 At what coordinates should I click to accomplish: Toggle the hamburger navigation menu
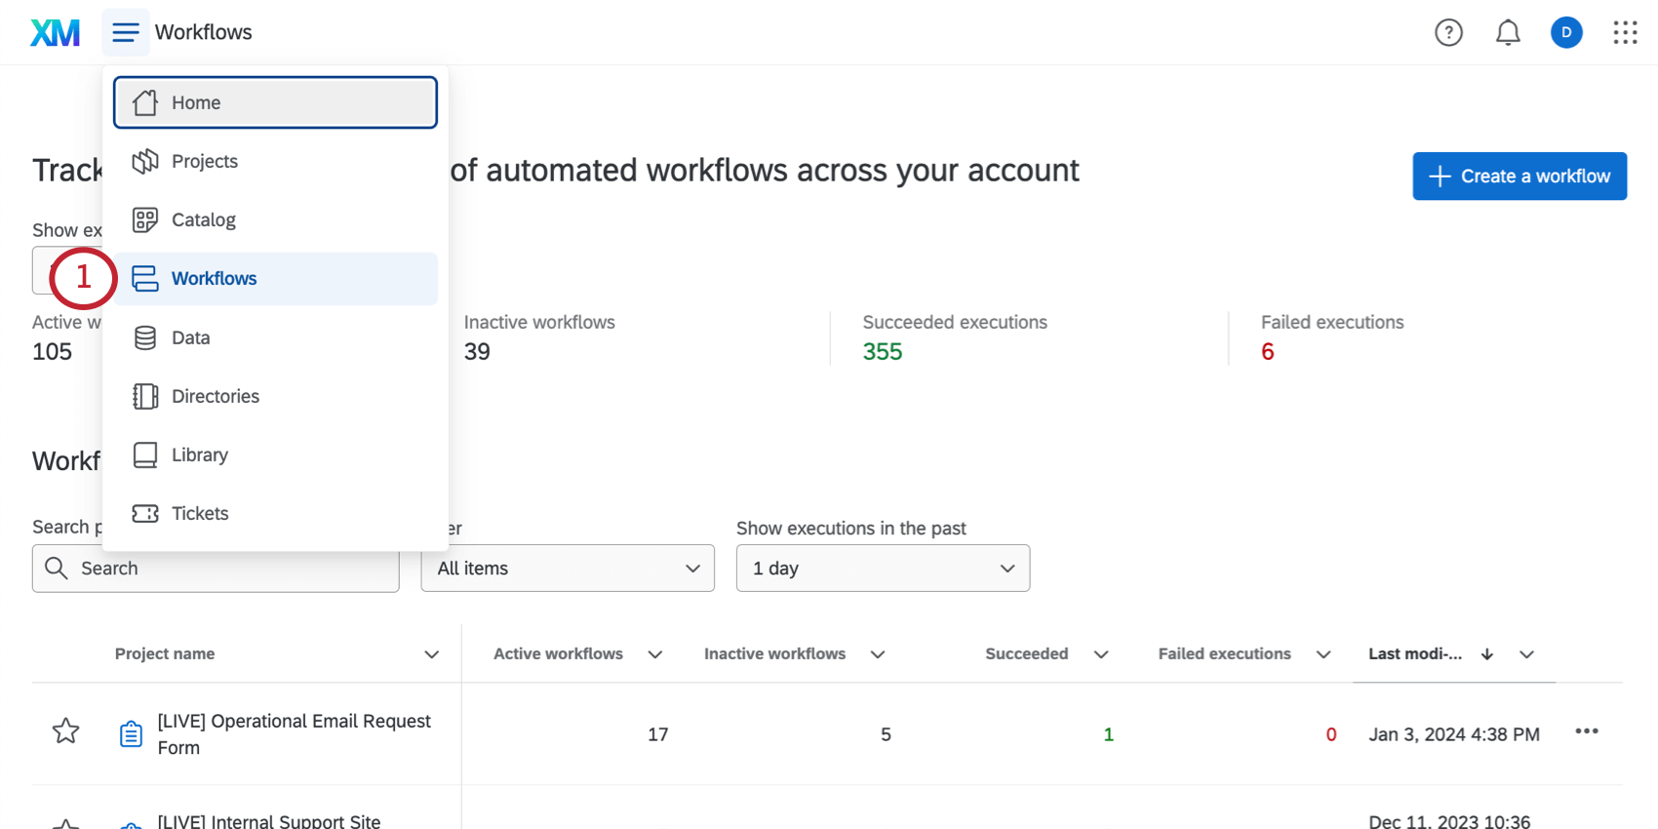click(126, 32)
